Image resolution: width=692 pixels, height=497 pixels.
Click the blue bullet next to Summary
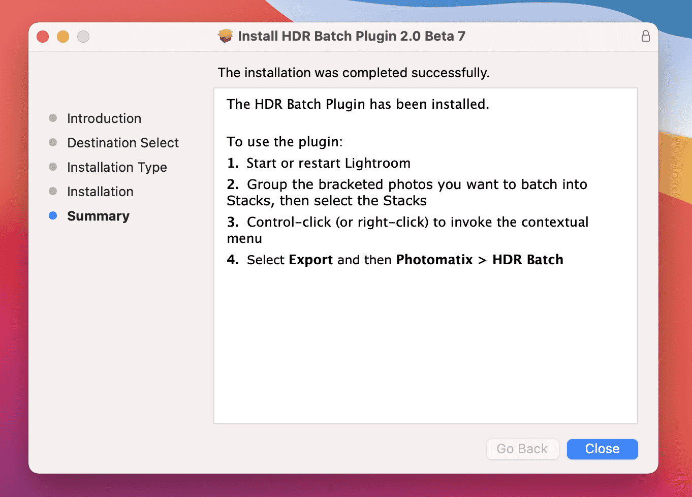pos(53,215)
